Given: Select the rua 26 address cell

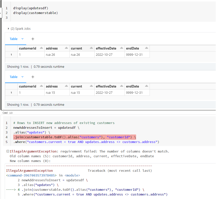Looking at the screenshot, I should pos(50,54).
